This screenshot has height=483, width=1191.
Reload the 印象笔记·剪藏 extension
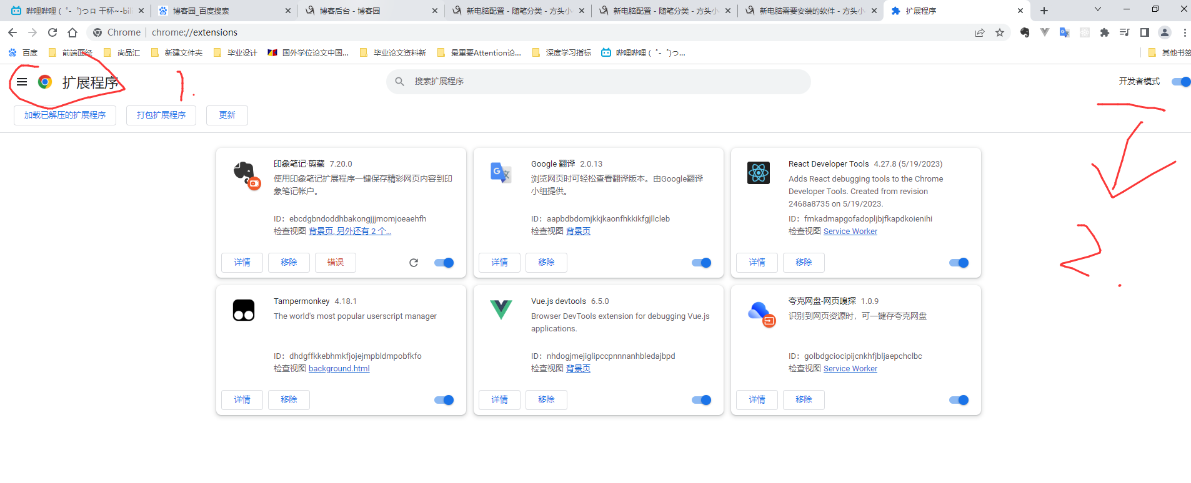pyautogui.click(x=414, y=263)
